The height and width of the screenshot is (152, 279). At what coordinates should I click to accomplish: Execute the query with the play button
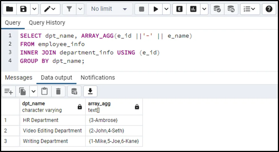156,9
